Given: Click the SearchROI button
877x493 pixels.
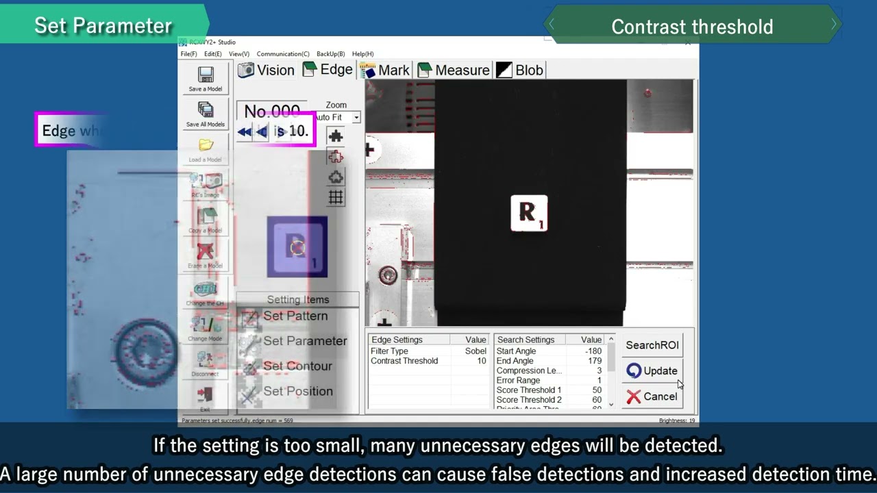Looking at the screenshot, I should 652,345.
